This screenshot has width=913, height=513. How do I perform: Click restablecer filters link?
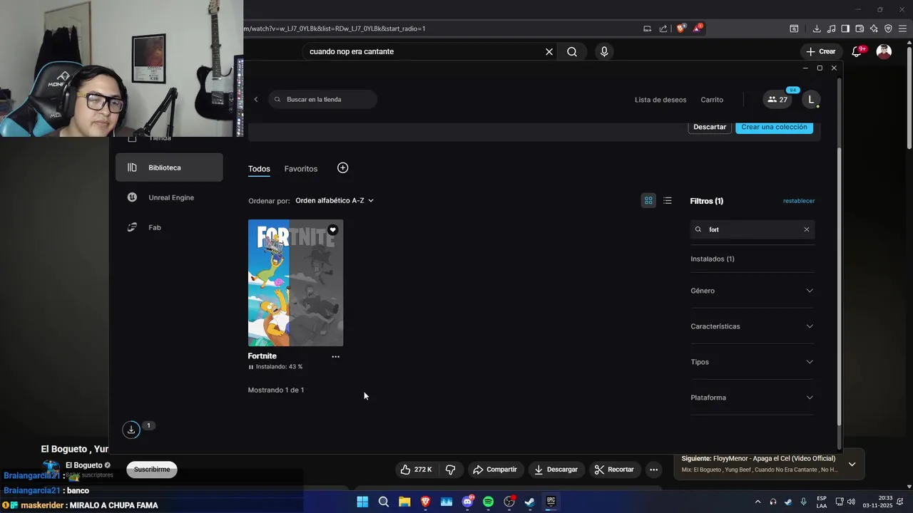coord(799,201)
